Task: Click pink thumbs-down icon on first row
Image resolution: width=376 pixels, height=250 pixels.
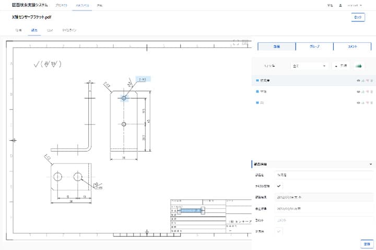Action: (367, 81)
